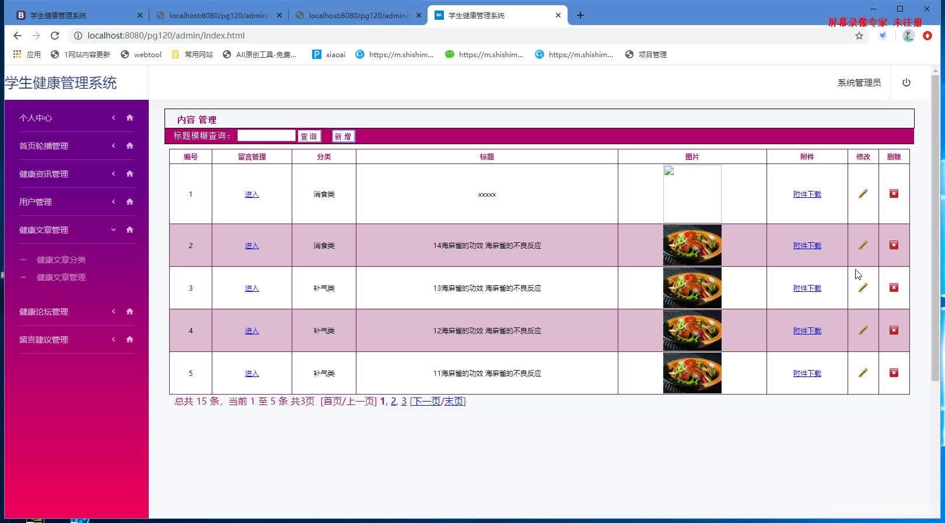Screen dimensions: 945x523
Task: Bookmark page with star icon
Action: 859,36
